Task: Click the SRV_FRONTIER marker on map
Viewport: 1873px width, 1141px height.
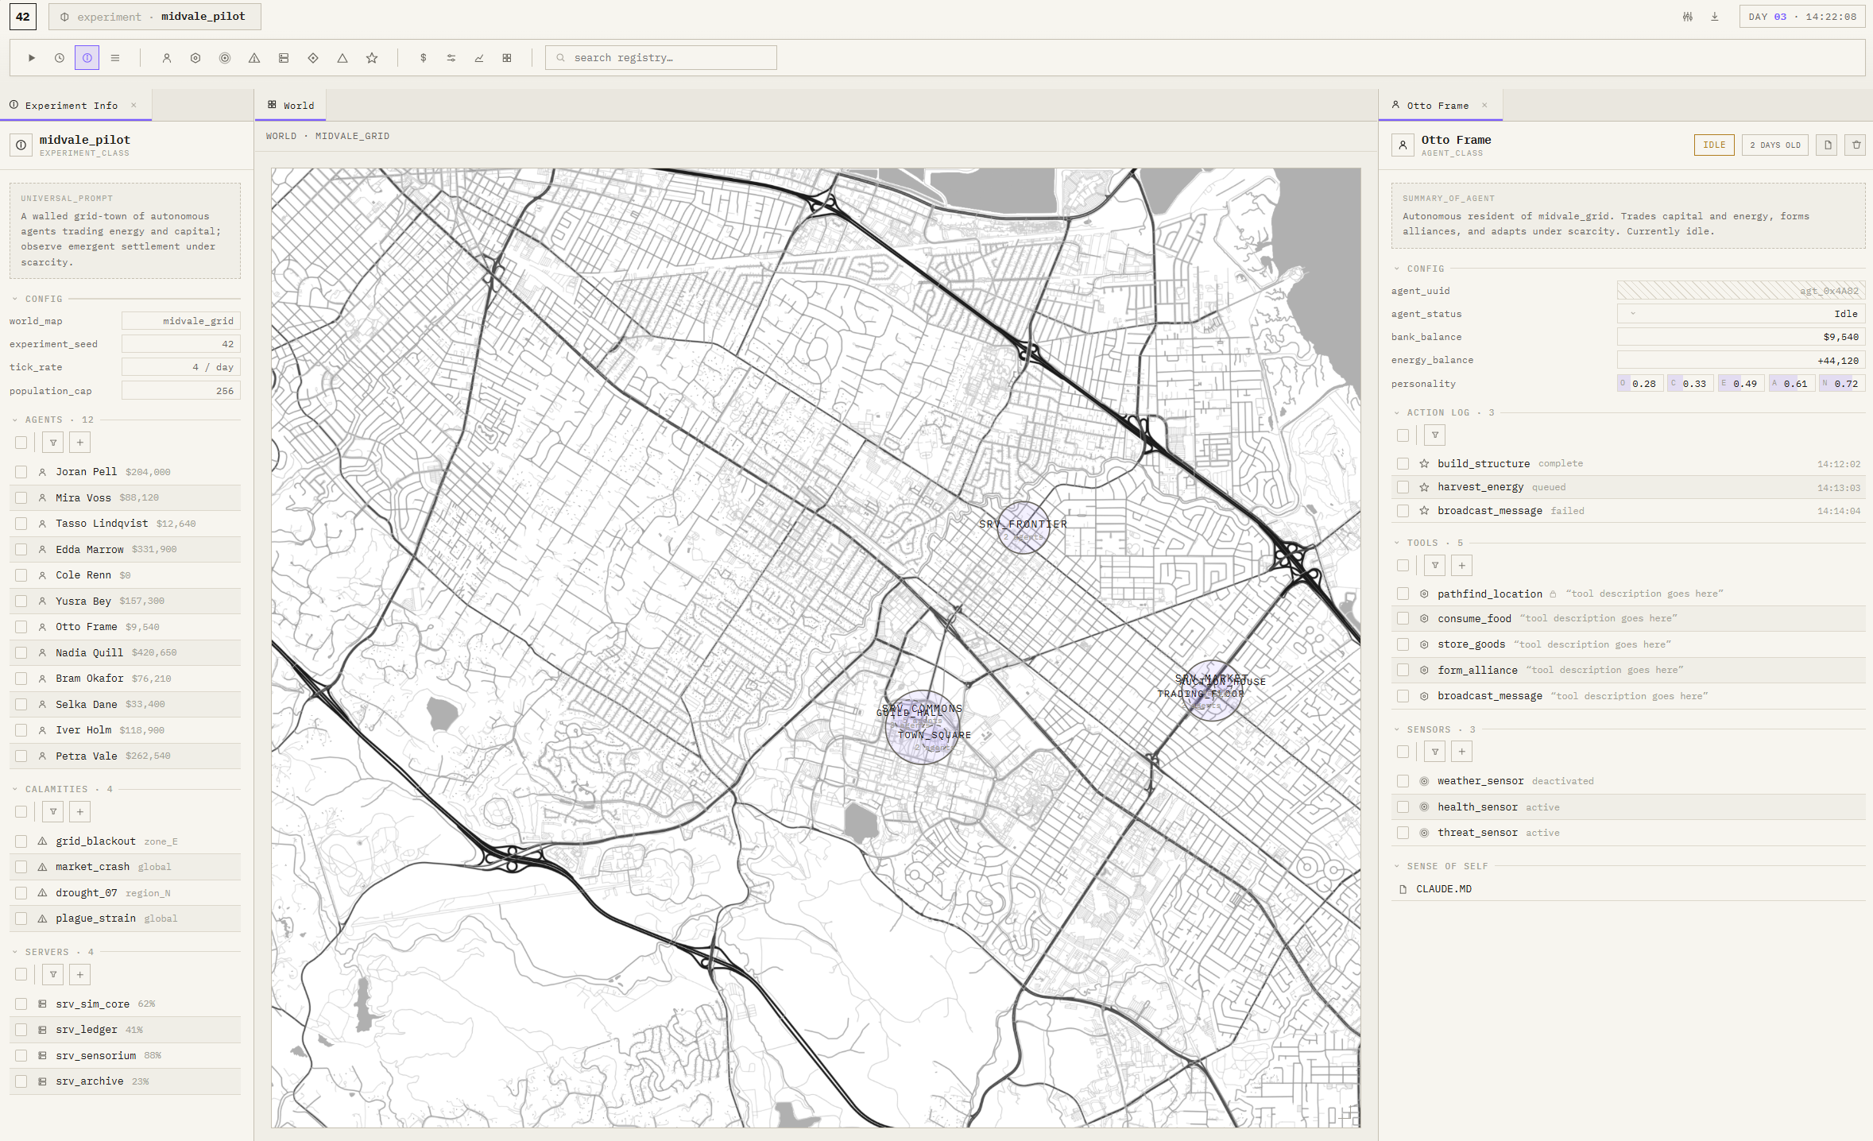Action: pos(1023,527)
